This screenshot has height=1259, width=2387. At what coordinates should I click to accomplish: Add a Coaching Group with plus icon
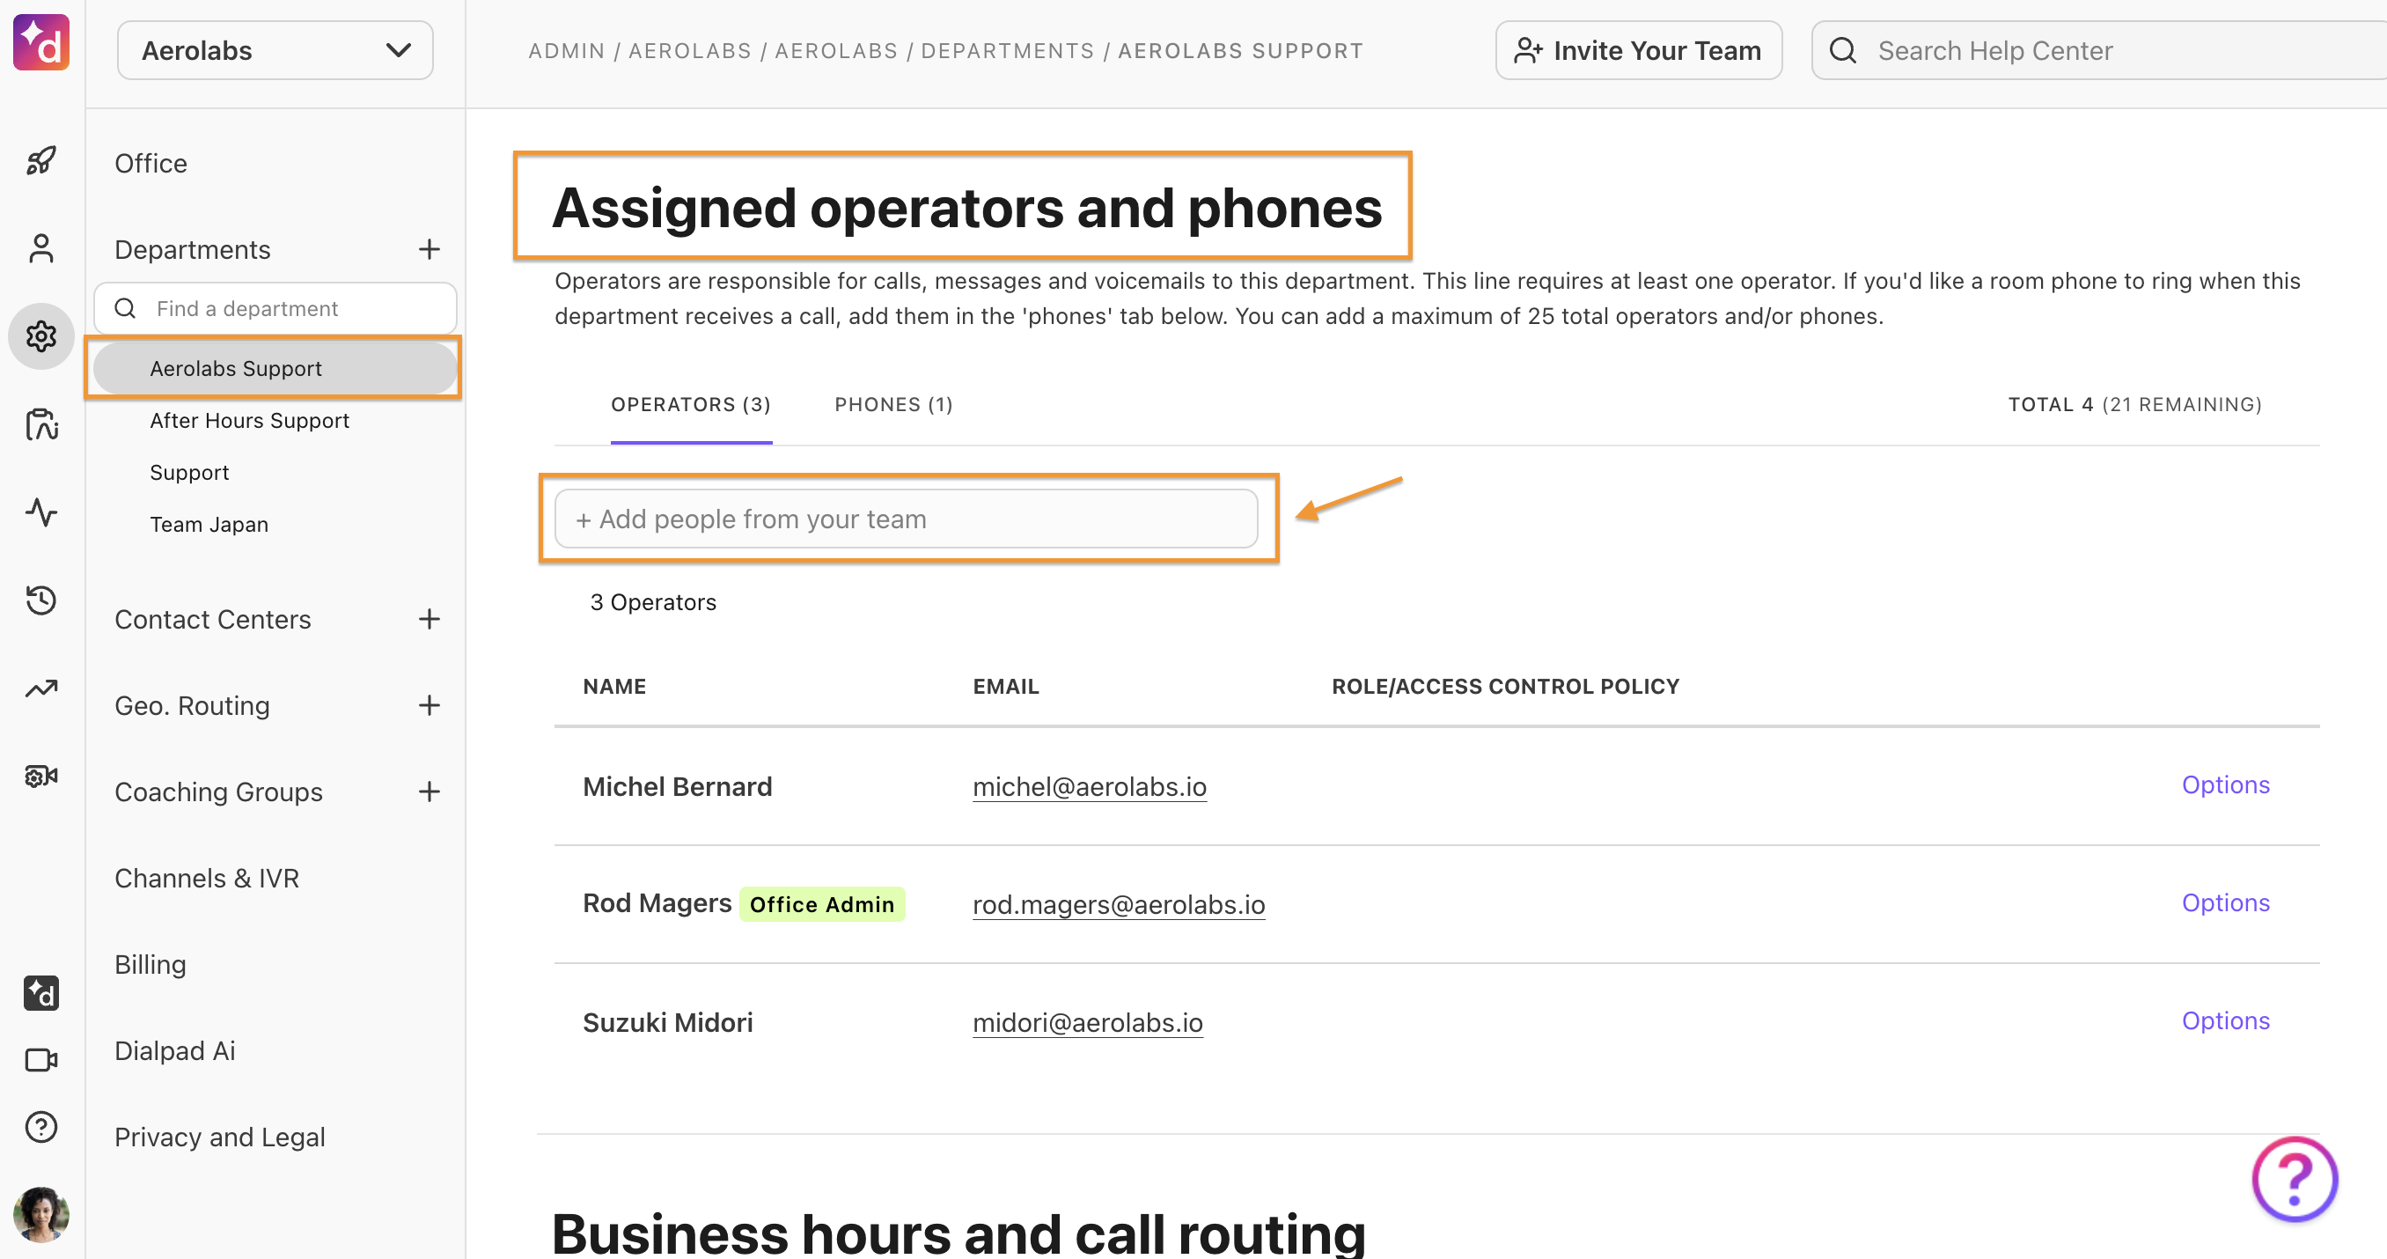click(429, 791)
